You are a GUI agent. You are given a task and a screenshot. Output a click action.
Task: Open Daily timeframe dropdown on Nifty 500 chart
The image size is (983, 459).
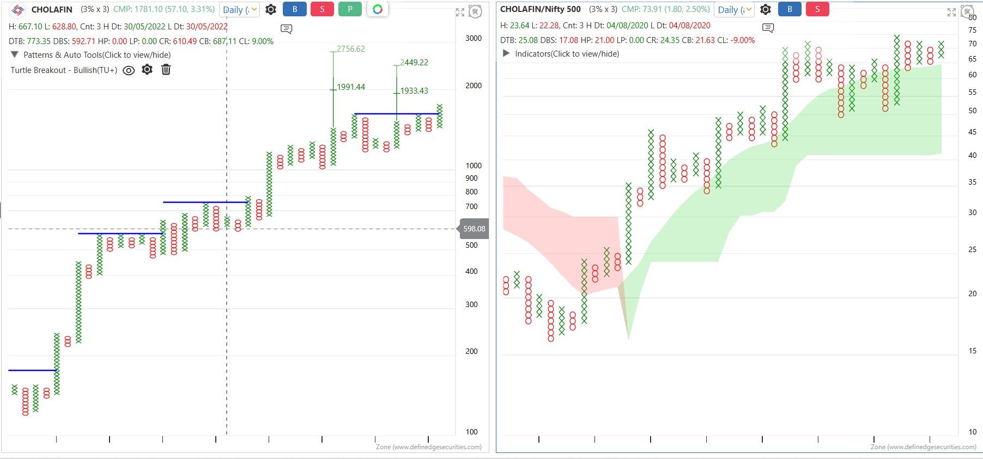[734, 10]
